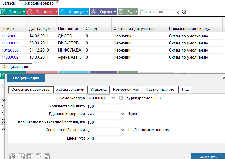Click the floppy disk save icon
This screenshot has height=159, width=225.
tap(47, 157)
